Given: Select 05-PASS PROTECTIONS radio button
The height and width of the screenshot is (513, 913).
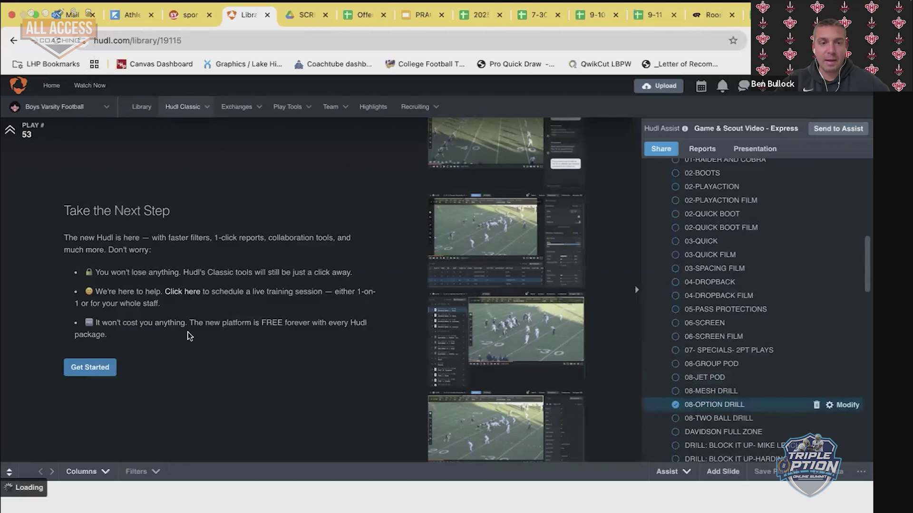Looking at the screenshot, I should (x=675, y=309).
